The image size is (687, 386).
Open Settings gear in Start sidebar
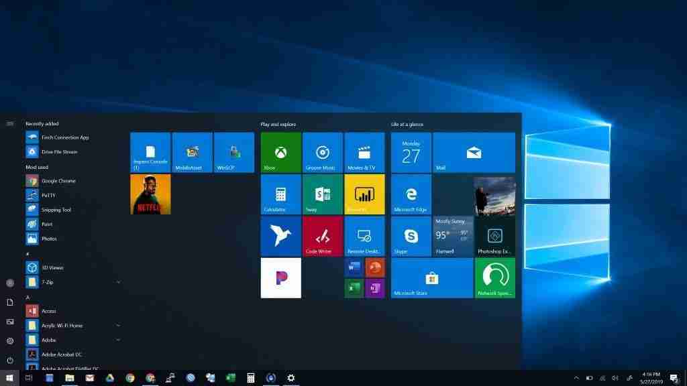tap(9, 341)
